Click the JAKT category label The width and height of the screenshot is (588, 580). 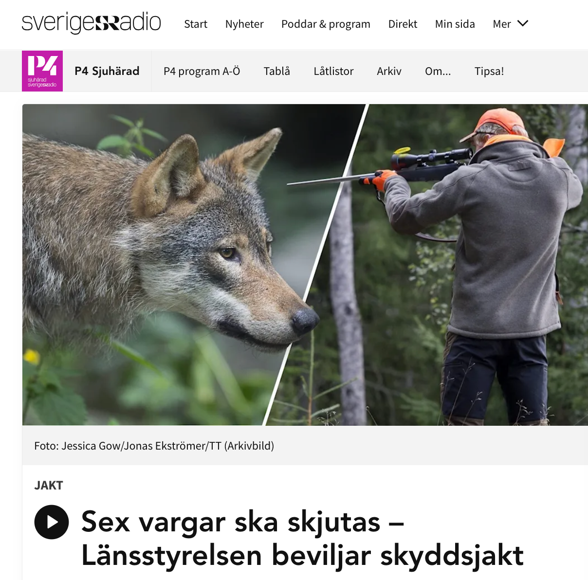[49, 485]
